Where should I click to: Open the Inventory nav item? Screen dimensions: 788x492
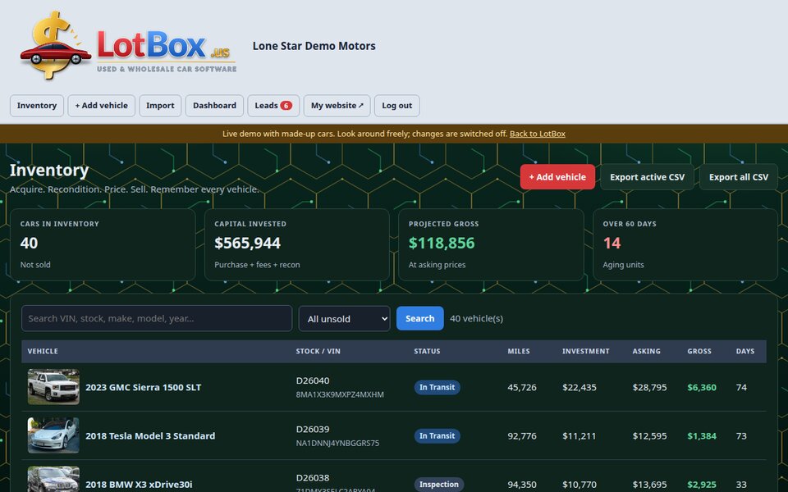(x=37, y=106)
